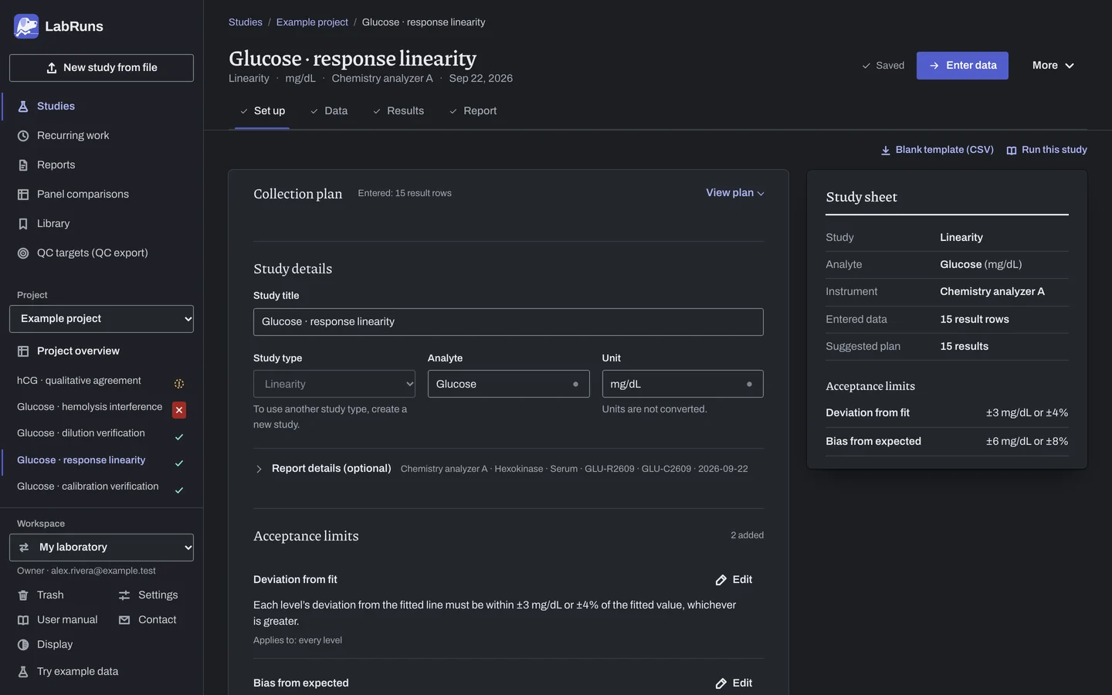This screenshot has width=1112, height=695.
Task: Click the Panel comparisons table icon
Action: 23,195
